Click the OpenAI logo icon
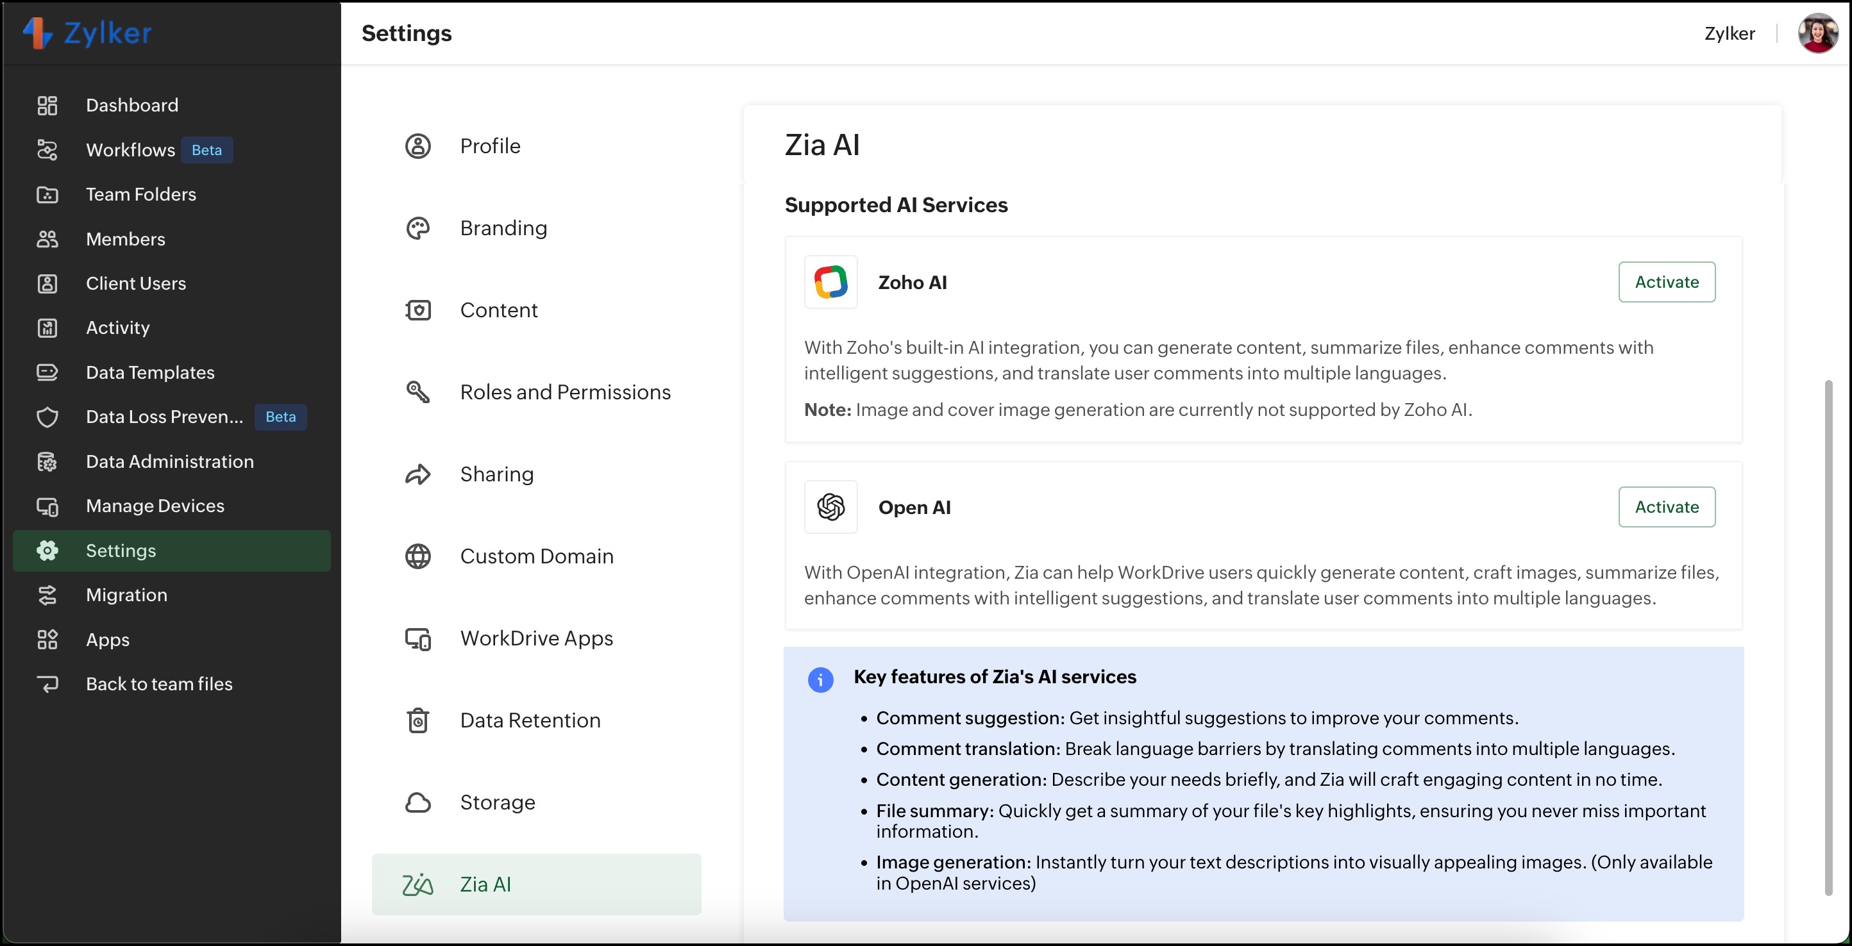The image size is (1852, 946). click(830, 507)
